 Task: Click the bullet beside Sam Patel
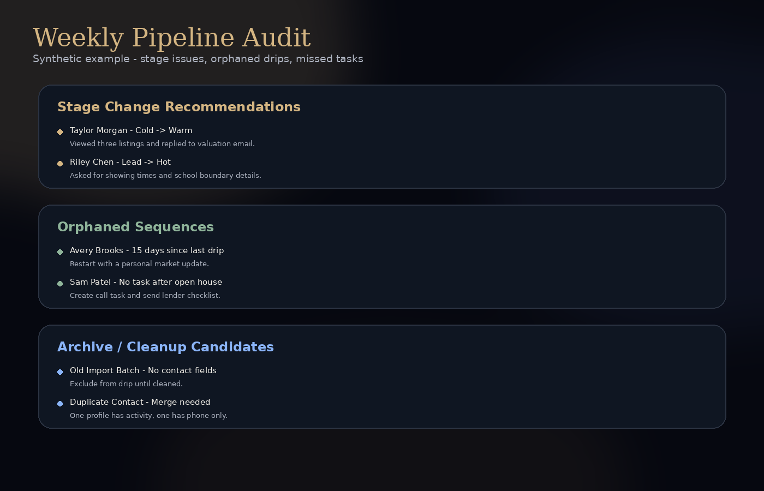click(x=60, y=284)
